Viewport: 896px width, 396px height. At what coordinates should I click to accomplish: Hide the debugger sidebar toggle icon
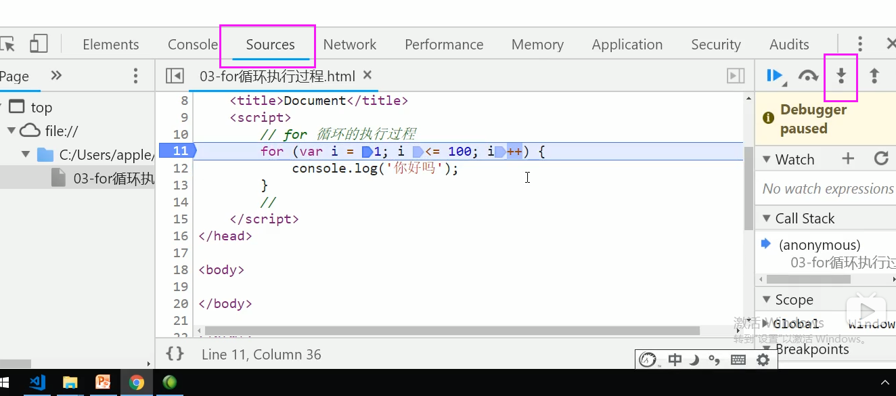click(736, 76)
